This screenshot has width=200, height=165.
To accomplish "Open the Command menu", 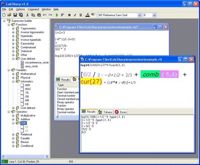I will [x=33, y=9].
